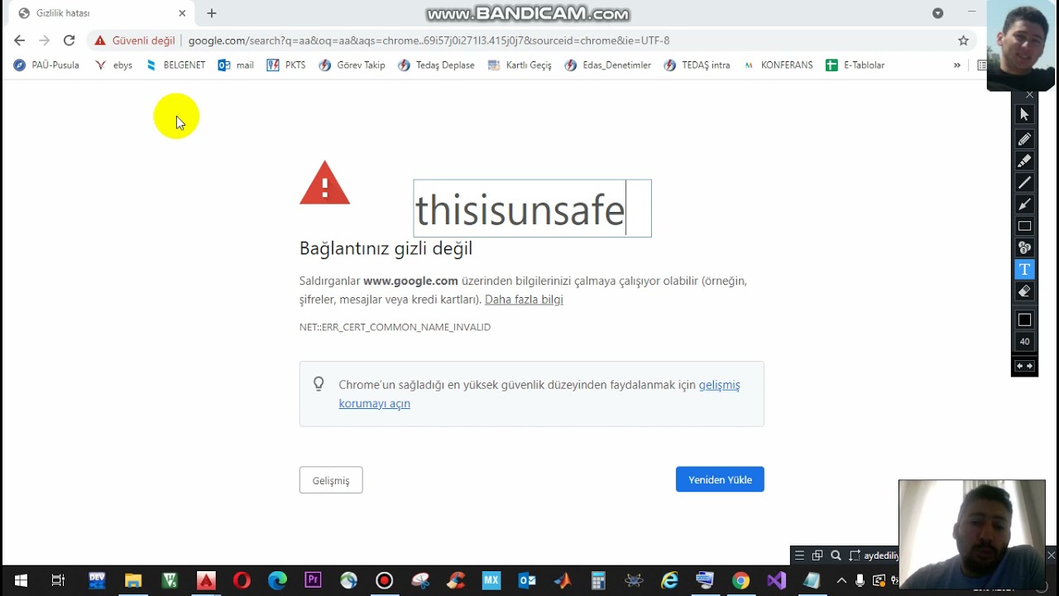Viewport: 1059px width, 596px height.
Task: Click the Gelişmiş button
Action: point(331,480)
